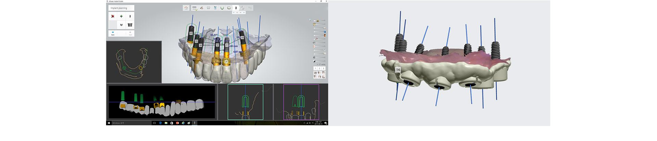This screenshot has width=657, height=141.
Task: Click the Back button with blue arrow
Action: 113,33
